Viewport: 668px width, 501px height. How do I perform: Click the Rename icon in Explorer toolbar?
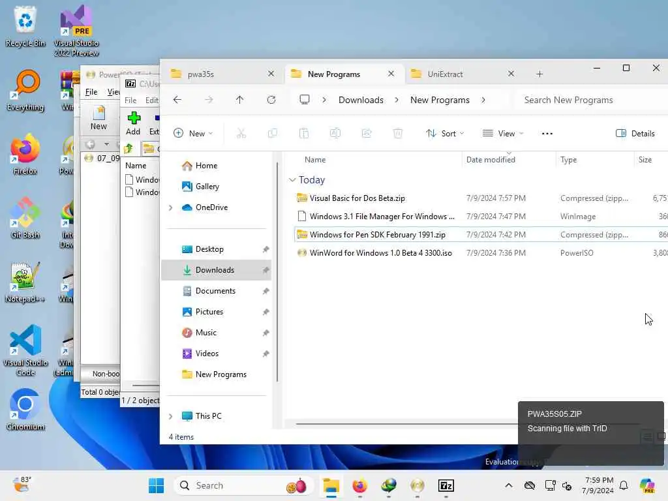click(335, 133)
